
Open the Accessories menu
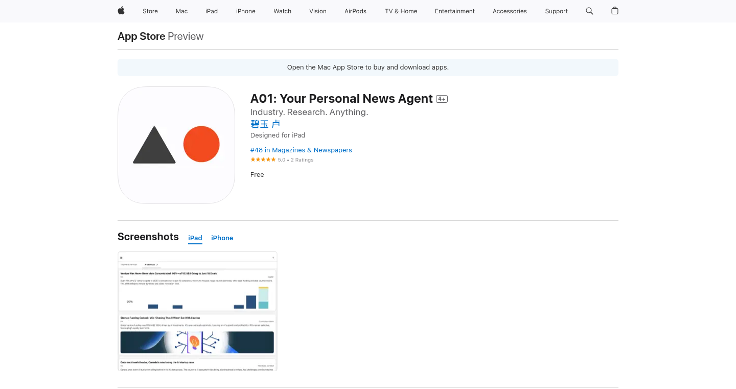pos(510,11)
